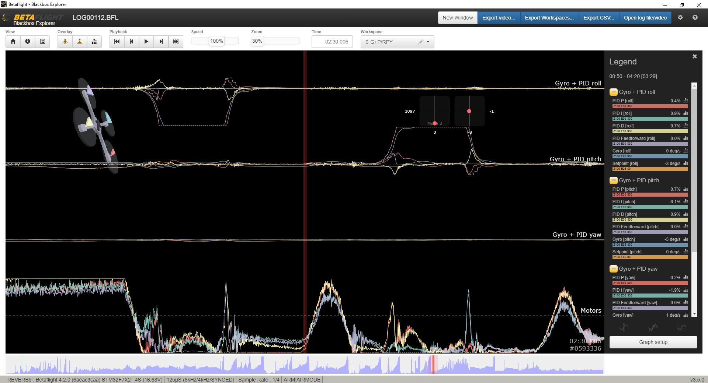This screenshot has height=383, width=708.
Task: Click the New Window button
Action: pyautogui.click(x=457, y=17)
